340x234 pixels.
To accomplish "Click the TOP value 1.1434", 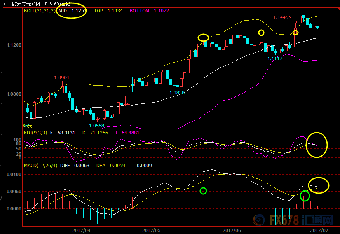I will point(115,11).
